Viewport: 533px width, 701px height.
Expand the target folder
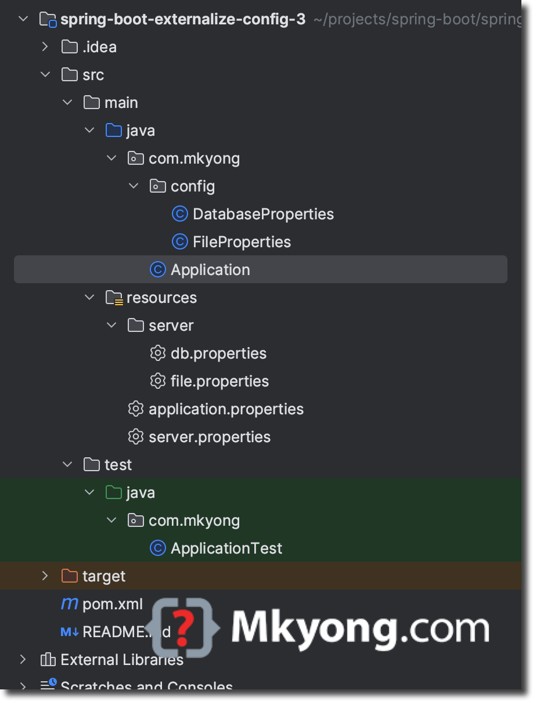[45, 576]
